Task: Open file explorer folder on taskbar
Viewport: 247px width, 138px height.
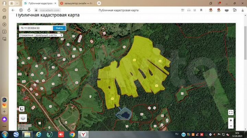Action: pyautogui.click(x=27, y=134)
